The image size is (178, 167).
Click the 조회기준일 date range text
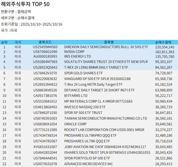coord(31,24)
